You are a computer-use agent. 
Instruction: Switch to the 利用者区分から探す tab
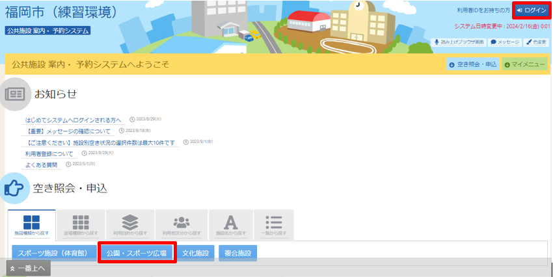[182, 225]
